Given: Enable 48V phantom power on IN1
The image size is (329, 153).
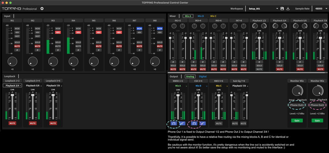Looking at the screenshot, I should point(17,32).
